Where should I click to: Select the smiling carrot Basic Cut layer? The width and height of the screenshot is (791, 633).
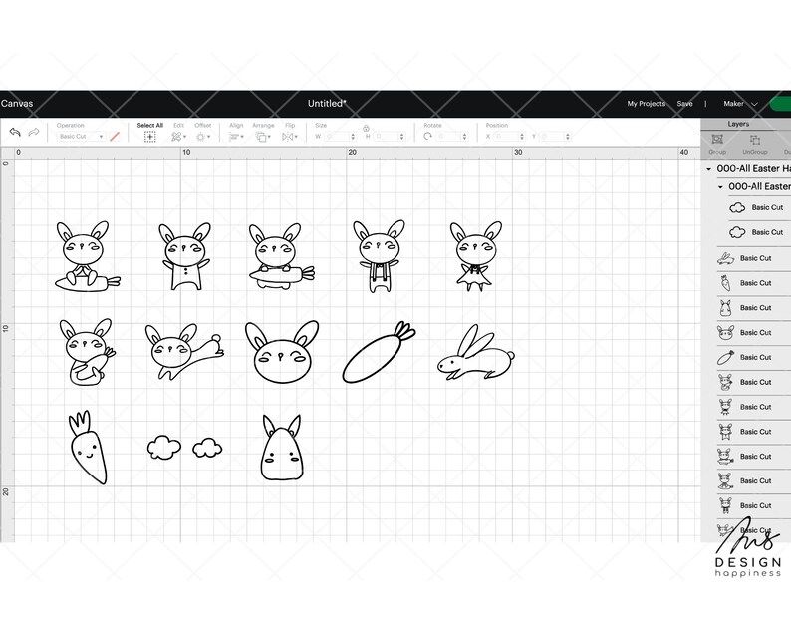point(754,283)
